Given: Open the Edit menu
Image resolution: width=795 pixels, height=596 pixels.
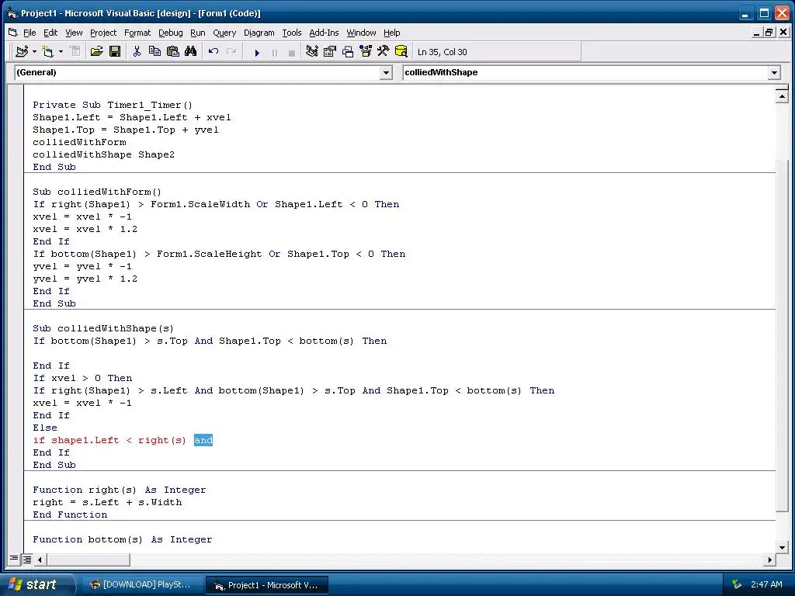Looking at the screenshot, I should coord(50,33).
